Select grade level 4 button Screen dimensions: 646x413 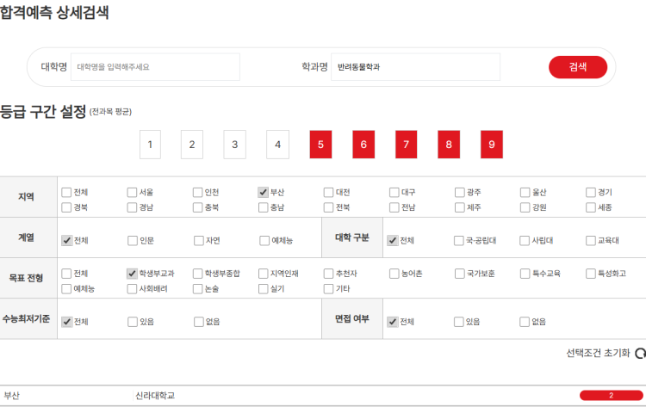277,145
